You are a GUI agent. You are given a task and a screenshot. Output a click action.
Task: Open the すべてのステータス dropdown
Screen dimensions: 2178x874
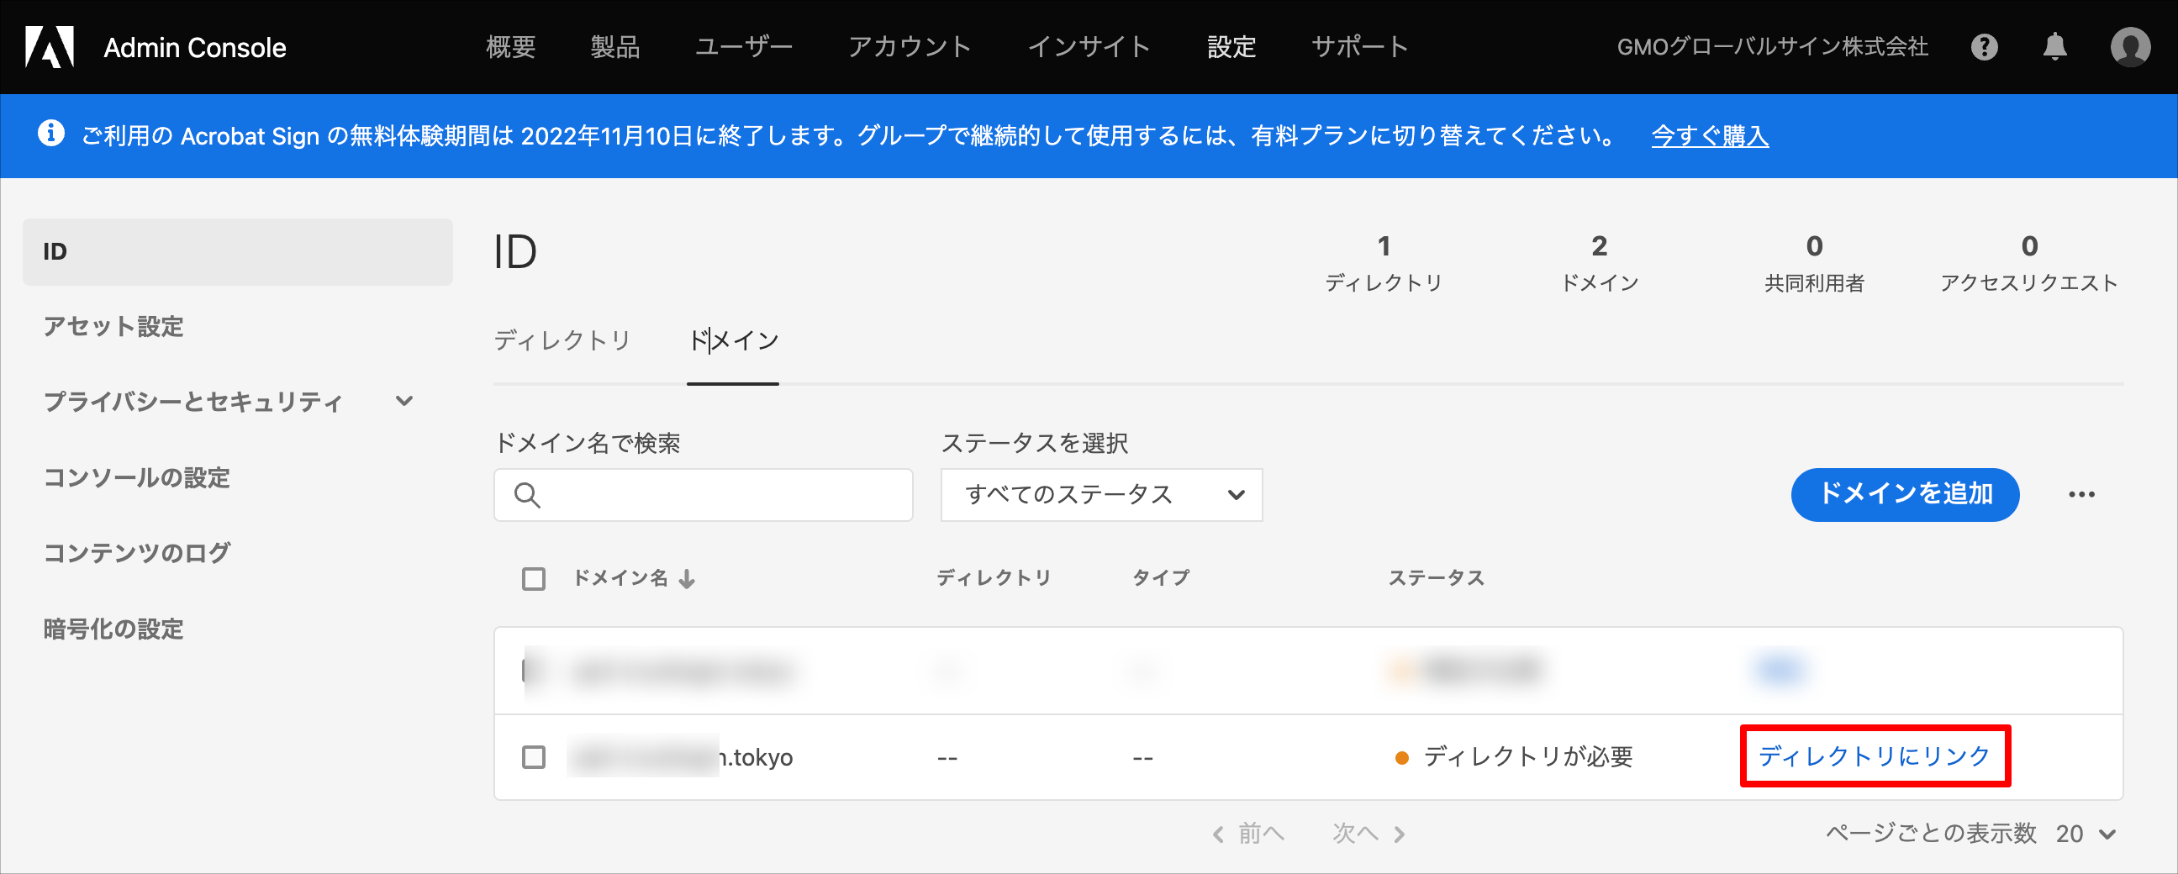(1101, 494)
